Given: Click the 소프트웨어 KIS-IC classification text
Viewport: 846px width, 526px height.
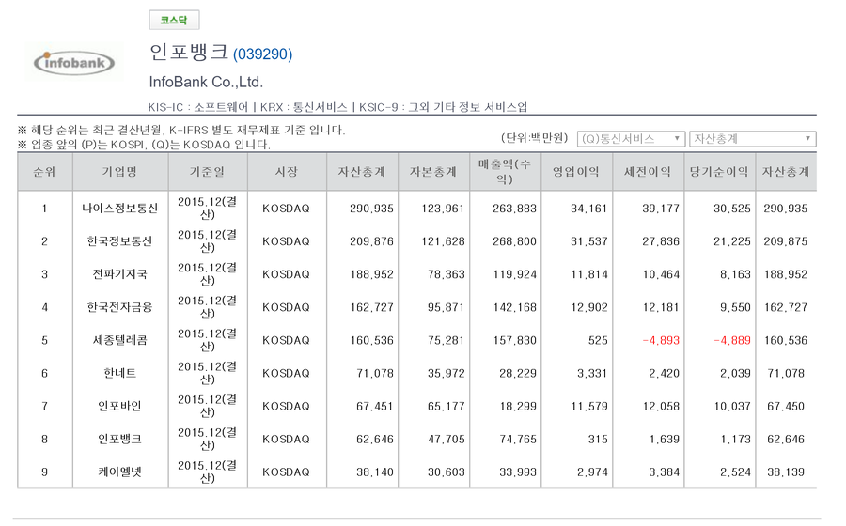Looking at the screenshot, I should coord(221,107).
